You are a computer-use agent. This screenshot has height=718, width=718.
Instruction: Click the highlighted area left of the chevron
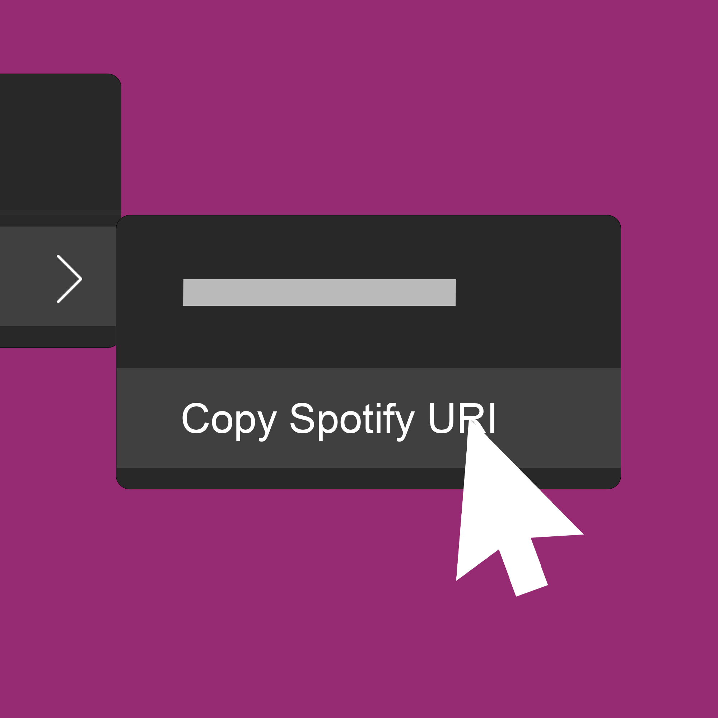pyautogui.click(x=28, y=276)
